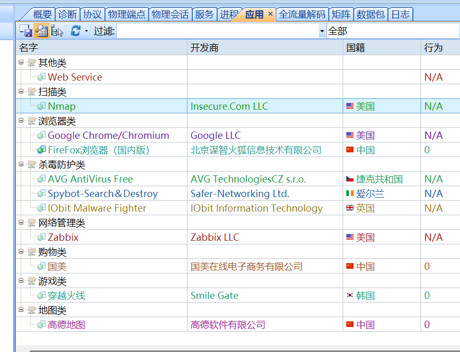Click the 购物类 folder icon

[x=32, y=252]
